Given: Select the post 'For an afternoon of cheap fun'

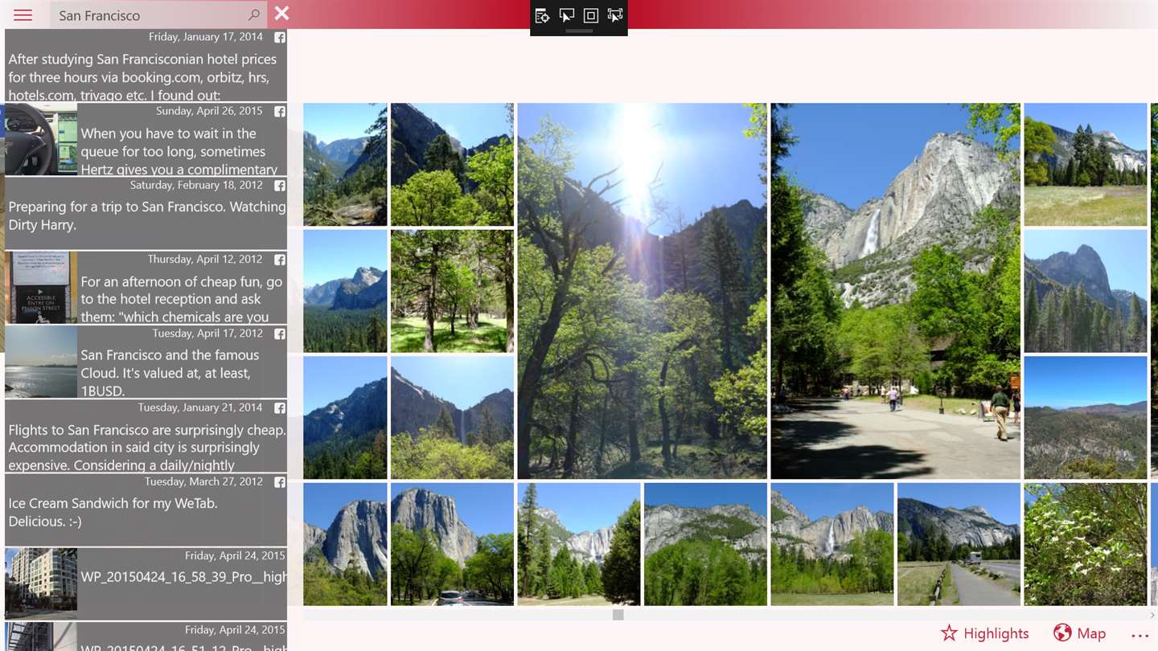Looking at the screenshot, I should point(146,287).
